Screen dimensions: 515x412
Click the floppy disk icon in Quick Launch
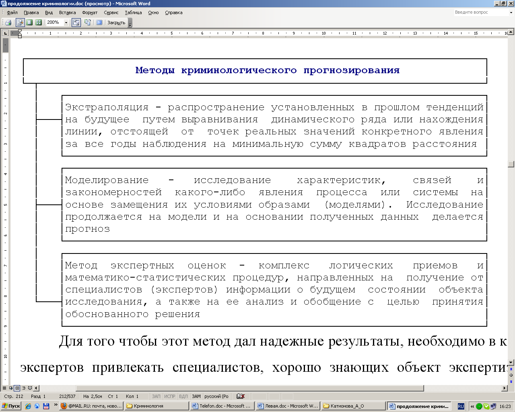click(x=46, y=406)
